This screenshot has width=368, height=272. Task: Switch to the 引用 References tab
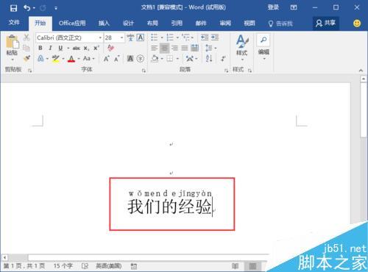(x=177, y=24)
